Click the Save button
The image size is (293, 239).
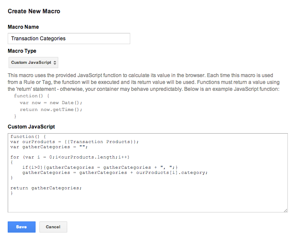click(21, 227)
